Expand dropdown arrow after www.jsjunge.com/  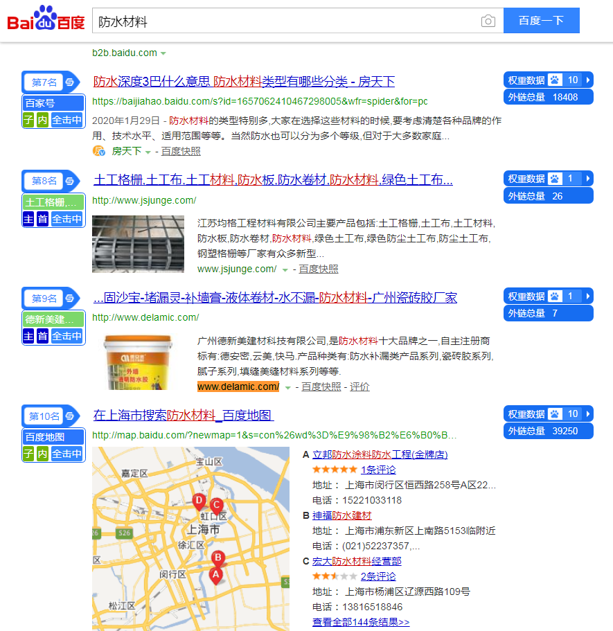coord(285,270)
